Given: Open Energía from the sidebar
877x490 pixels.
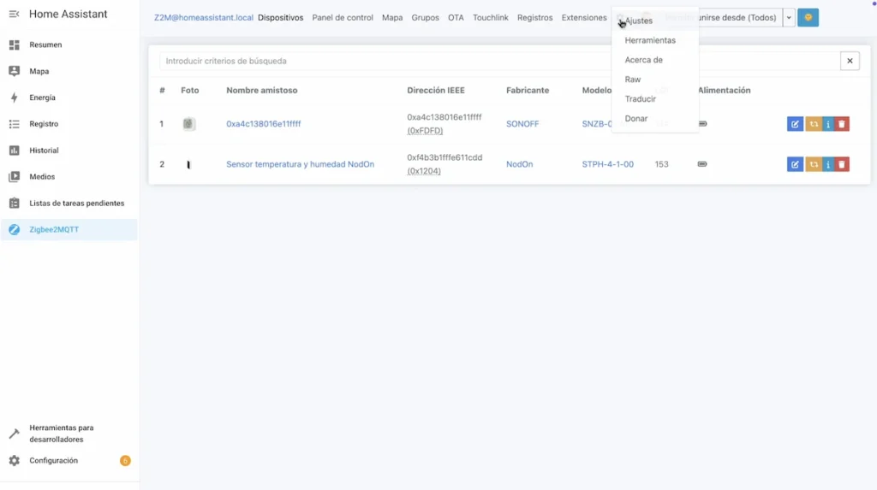Looking at the screenshot, I should (43, 97).
